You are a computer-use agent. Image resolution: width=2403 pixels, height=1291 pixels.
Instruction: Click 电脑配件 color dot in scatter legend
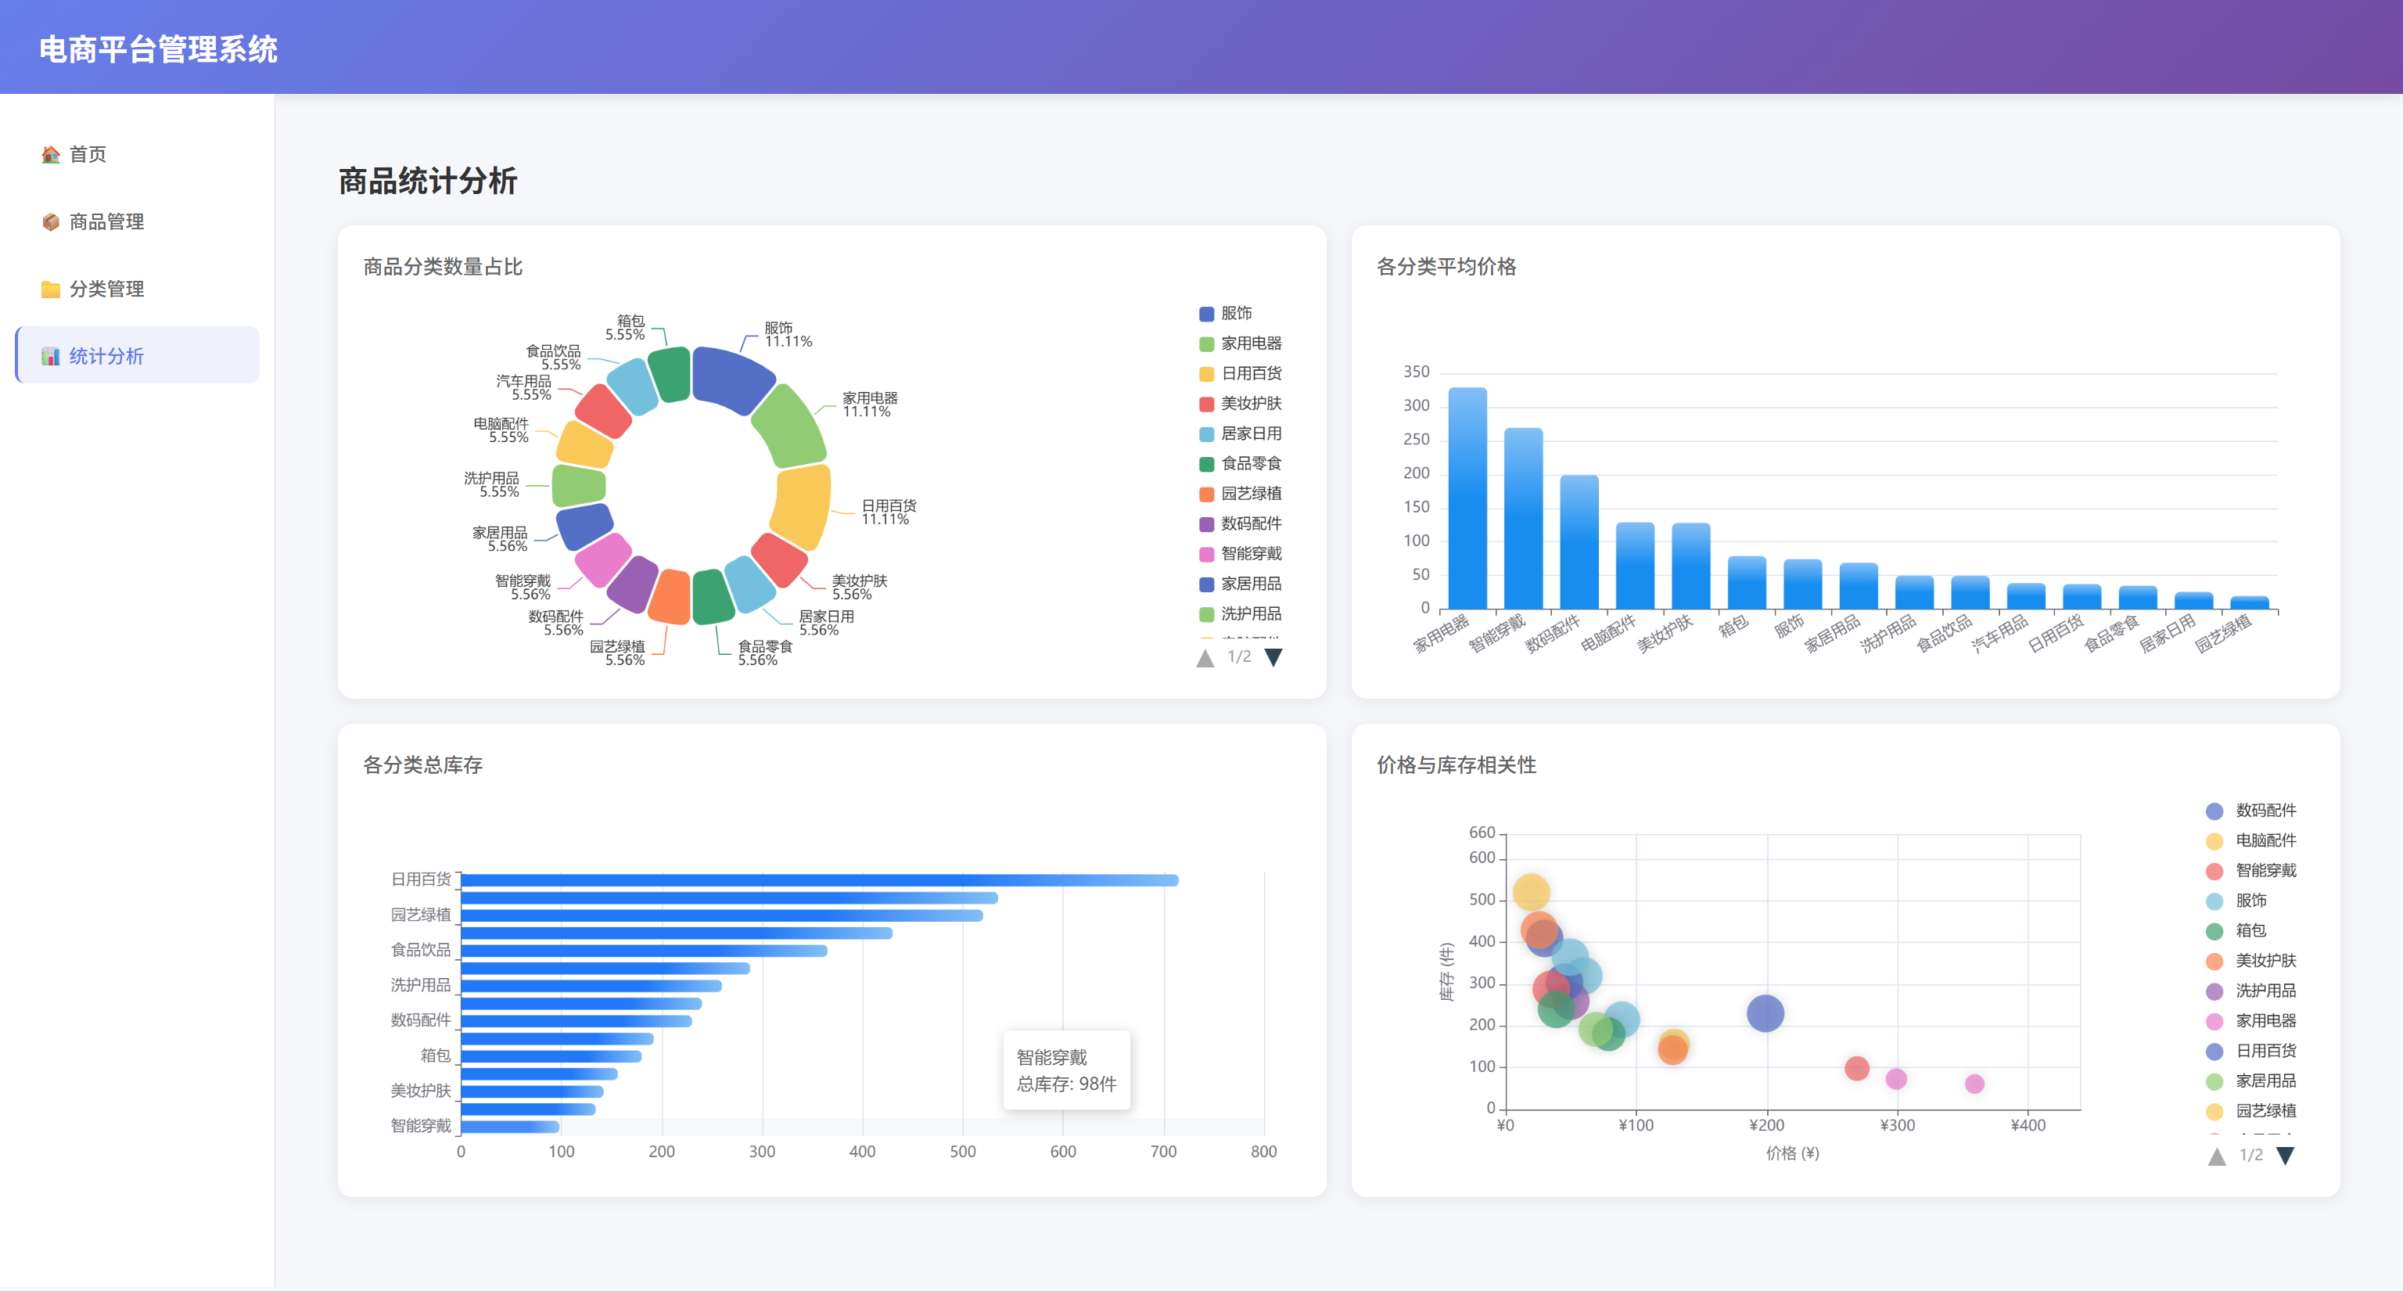pos(2214,841)
